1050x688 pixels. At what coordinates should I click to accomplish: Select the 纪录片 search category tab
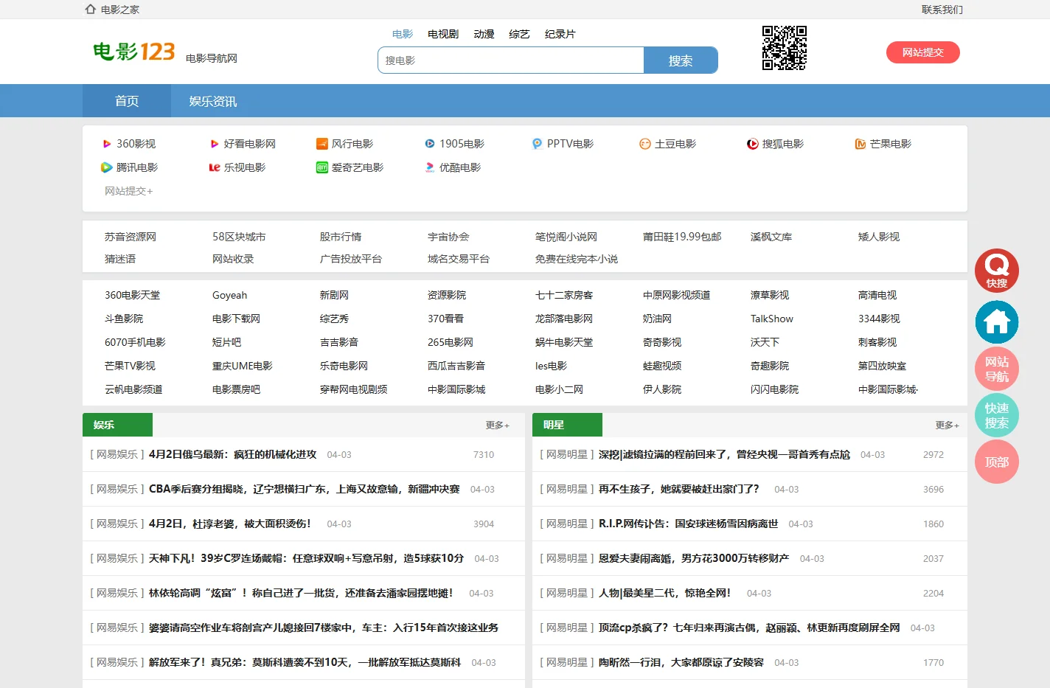[560, 34]
